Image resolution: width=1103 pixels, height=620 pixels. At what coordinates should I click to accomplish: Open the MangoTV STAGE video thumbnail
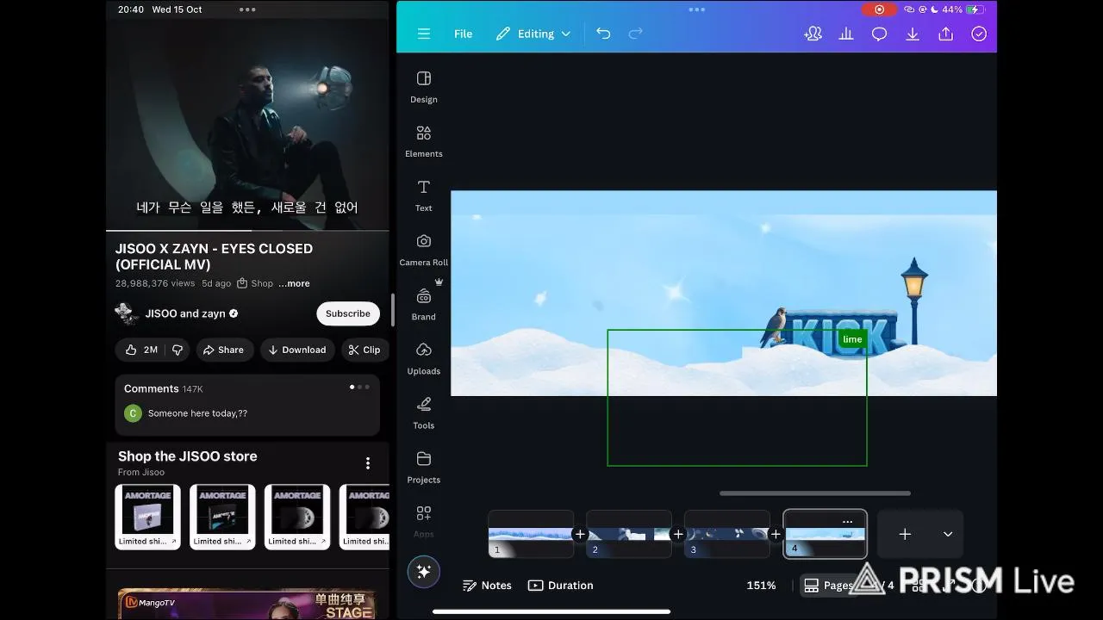click(x=247, y=604)
